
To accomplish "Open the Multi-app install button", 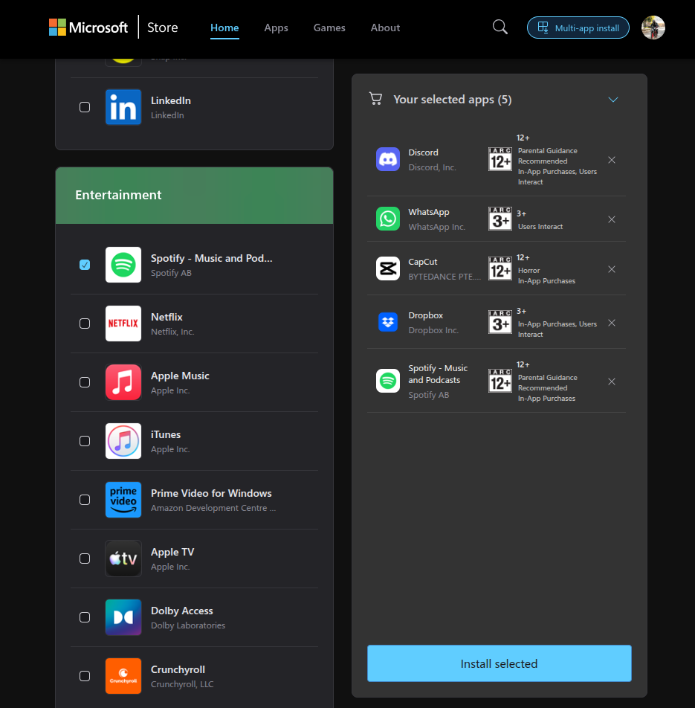I will tap(578, 28).
